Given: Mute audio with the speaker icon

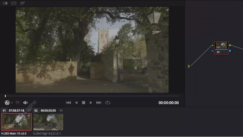Looking at the screenshot, I should (x=25, y=103).
